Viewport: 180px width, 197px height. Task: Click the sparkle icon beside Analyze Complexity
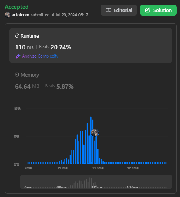tap(18, 56)
